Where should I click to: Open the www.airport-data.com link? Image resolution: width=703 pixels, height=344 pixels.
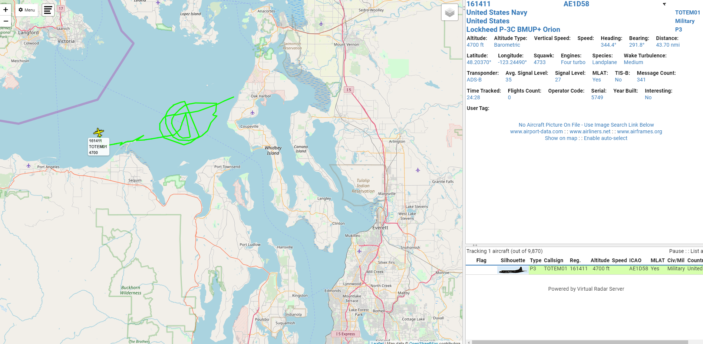536,131
